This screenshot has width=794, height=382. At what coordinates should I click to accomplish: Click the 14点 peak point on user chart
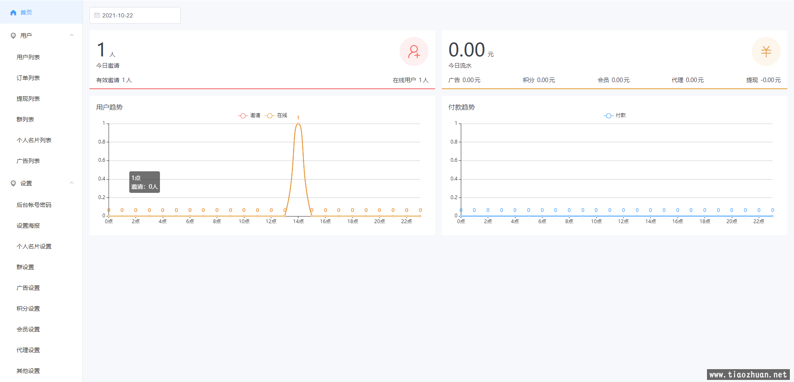[298, 124]
